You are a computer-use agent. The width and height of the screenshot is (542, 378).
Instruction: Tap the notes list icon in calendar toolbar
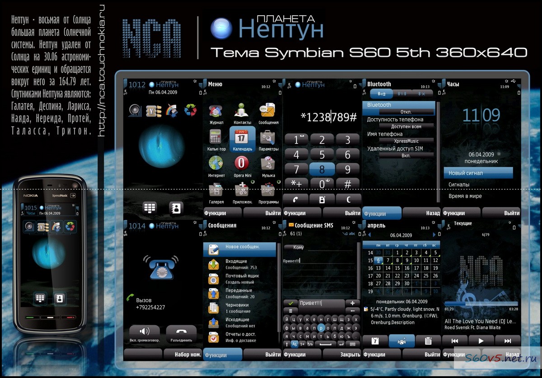pos(428,341)
